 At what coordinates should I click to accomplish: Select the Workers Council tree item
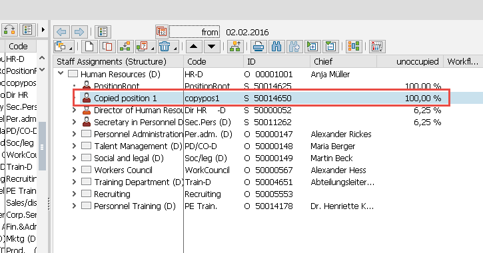[x=123, y=170]
